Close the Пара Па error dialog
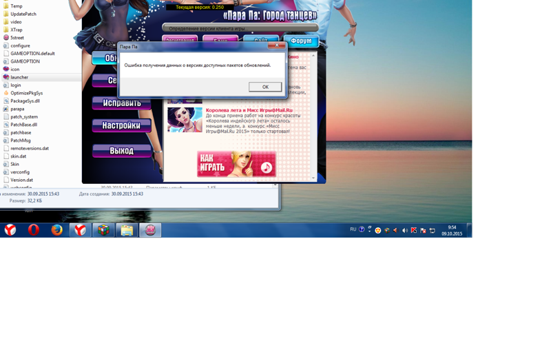Image resolution: width=551 pixels, height=345 pixels. point(277,45)
